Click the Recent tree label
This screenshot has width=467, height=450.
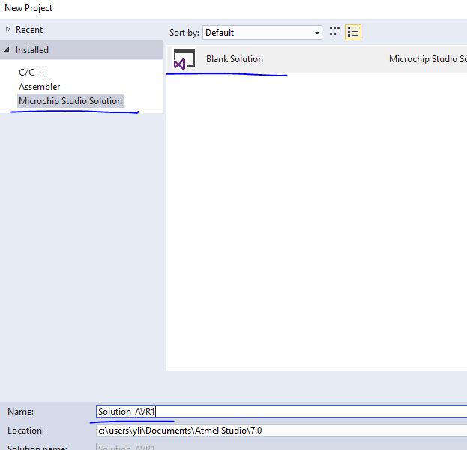pyautogui.click(x=29, y=30)
